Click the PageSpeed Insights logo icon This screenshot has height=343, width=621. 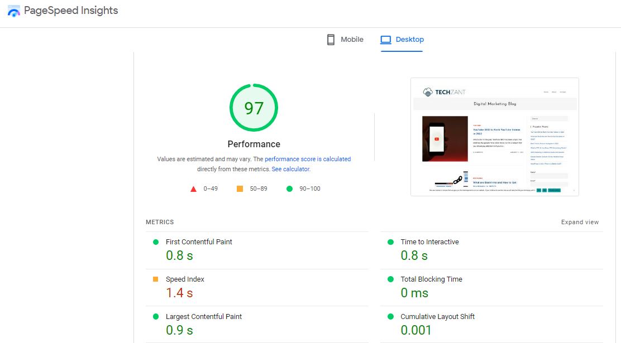[14, 11]
